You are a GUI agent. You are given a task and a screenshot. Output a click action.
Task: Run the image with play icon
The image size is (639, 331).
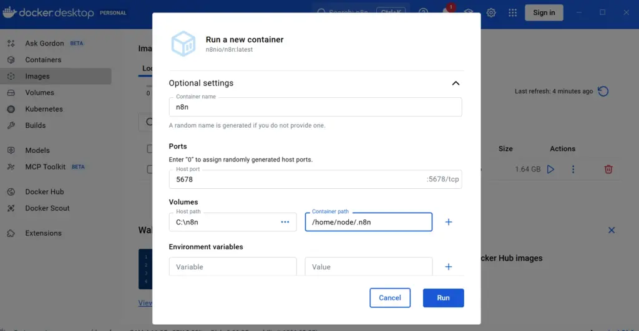point(550,169)
